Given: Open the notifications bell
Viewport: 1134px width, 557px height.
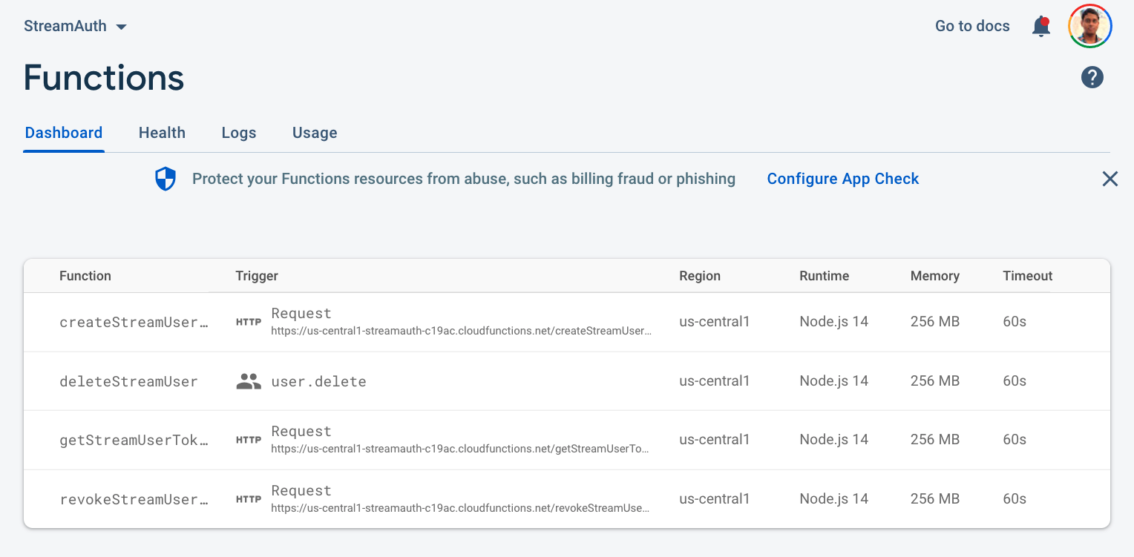Looking at the screenshot, I should tap(1041, 26).
